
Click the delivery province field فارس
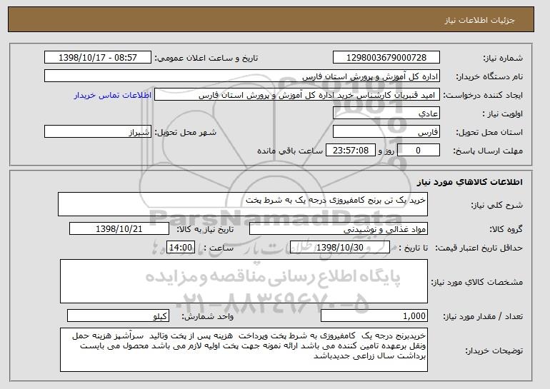coord(386,132)
